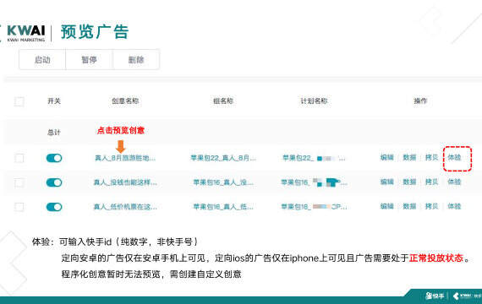Click 拷贝 in the 真人_低价机票在这 row
482x304 pixels.
click(x=431, y=206)
